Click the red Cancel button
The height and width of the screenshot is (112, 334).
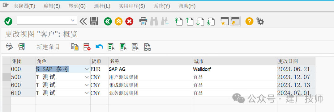click(129, 21)
